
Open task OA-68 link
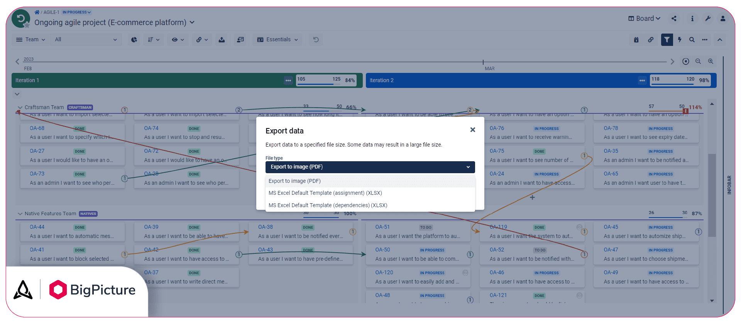(37, 128)
